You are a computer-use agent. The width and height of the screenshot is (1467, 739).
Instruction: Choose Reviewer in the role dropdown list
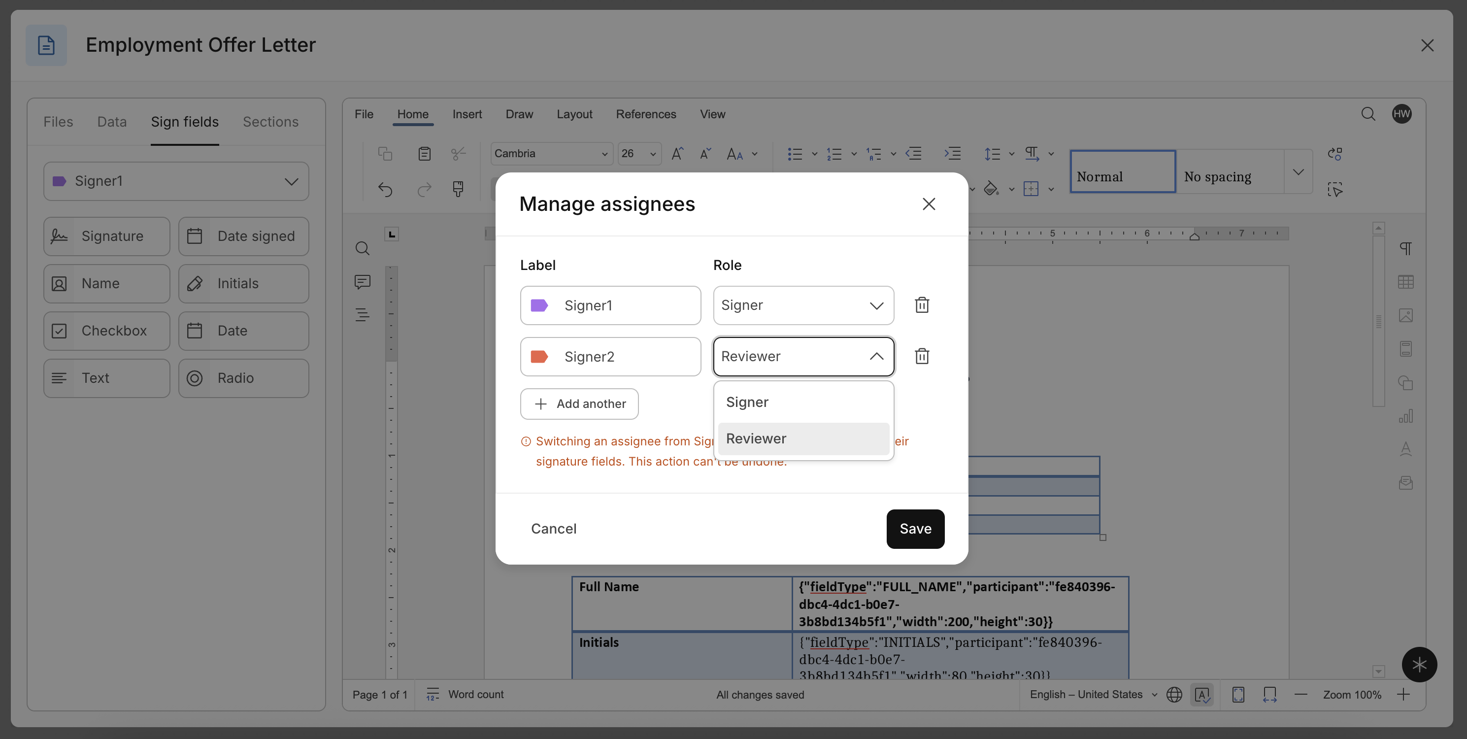click(803, 438)
